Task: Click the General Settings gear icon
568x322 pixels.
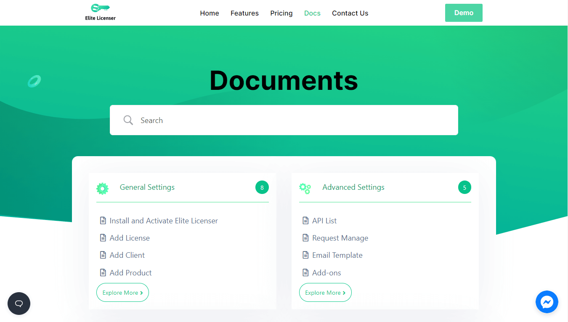Action: [102, 188]
